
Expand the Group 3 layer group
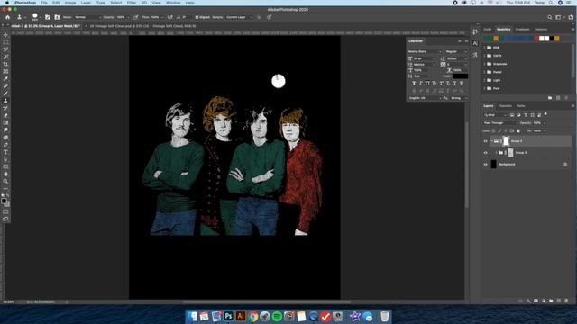pos(496,153)
